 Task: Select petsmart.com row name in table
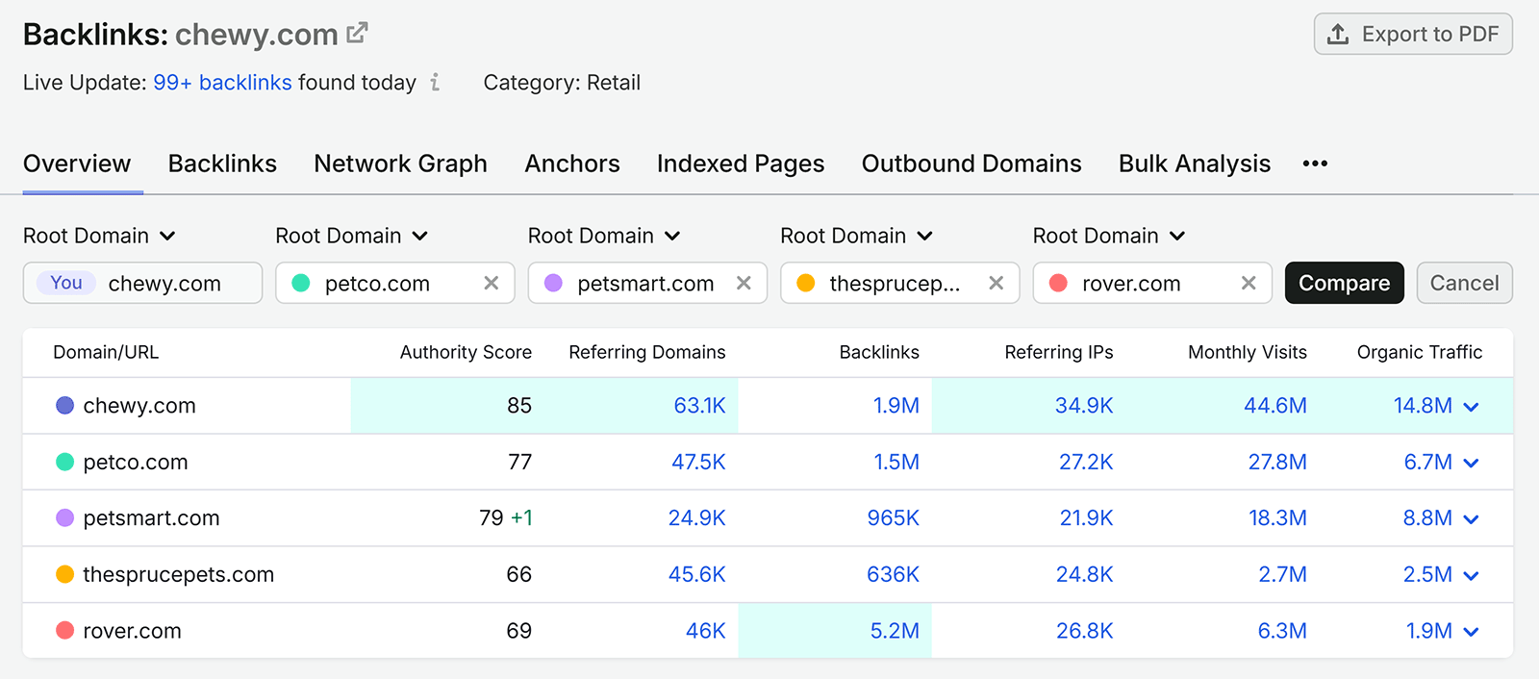tap(151, 518)
